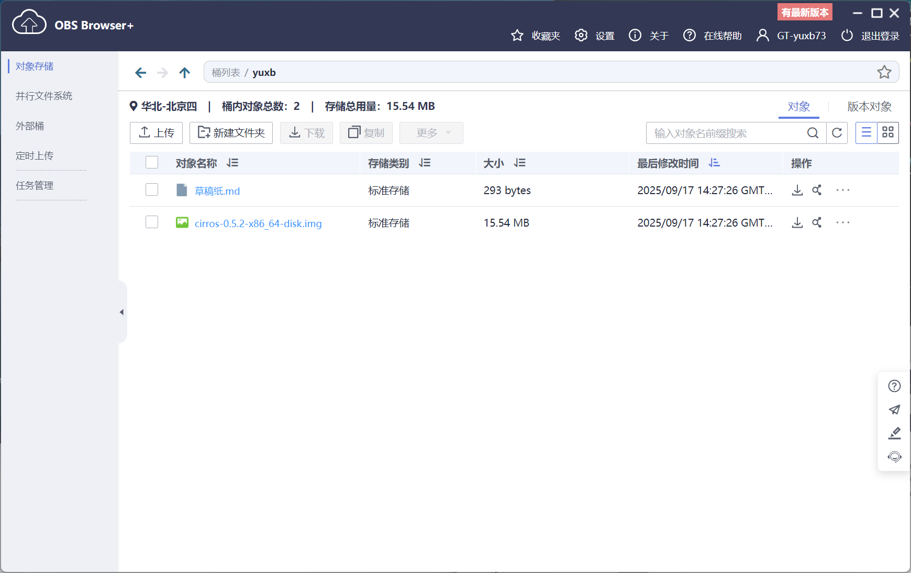
Task: Open the 草稿纸.md object link
Action: 217,191
